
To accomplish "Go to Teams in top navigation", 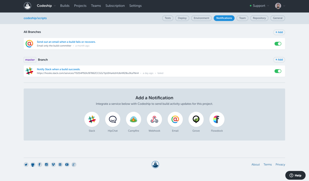I will (x=96, y=6).
